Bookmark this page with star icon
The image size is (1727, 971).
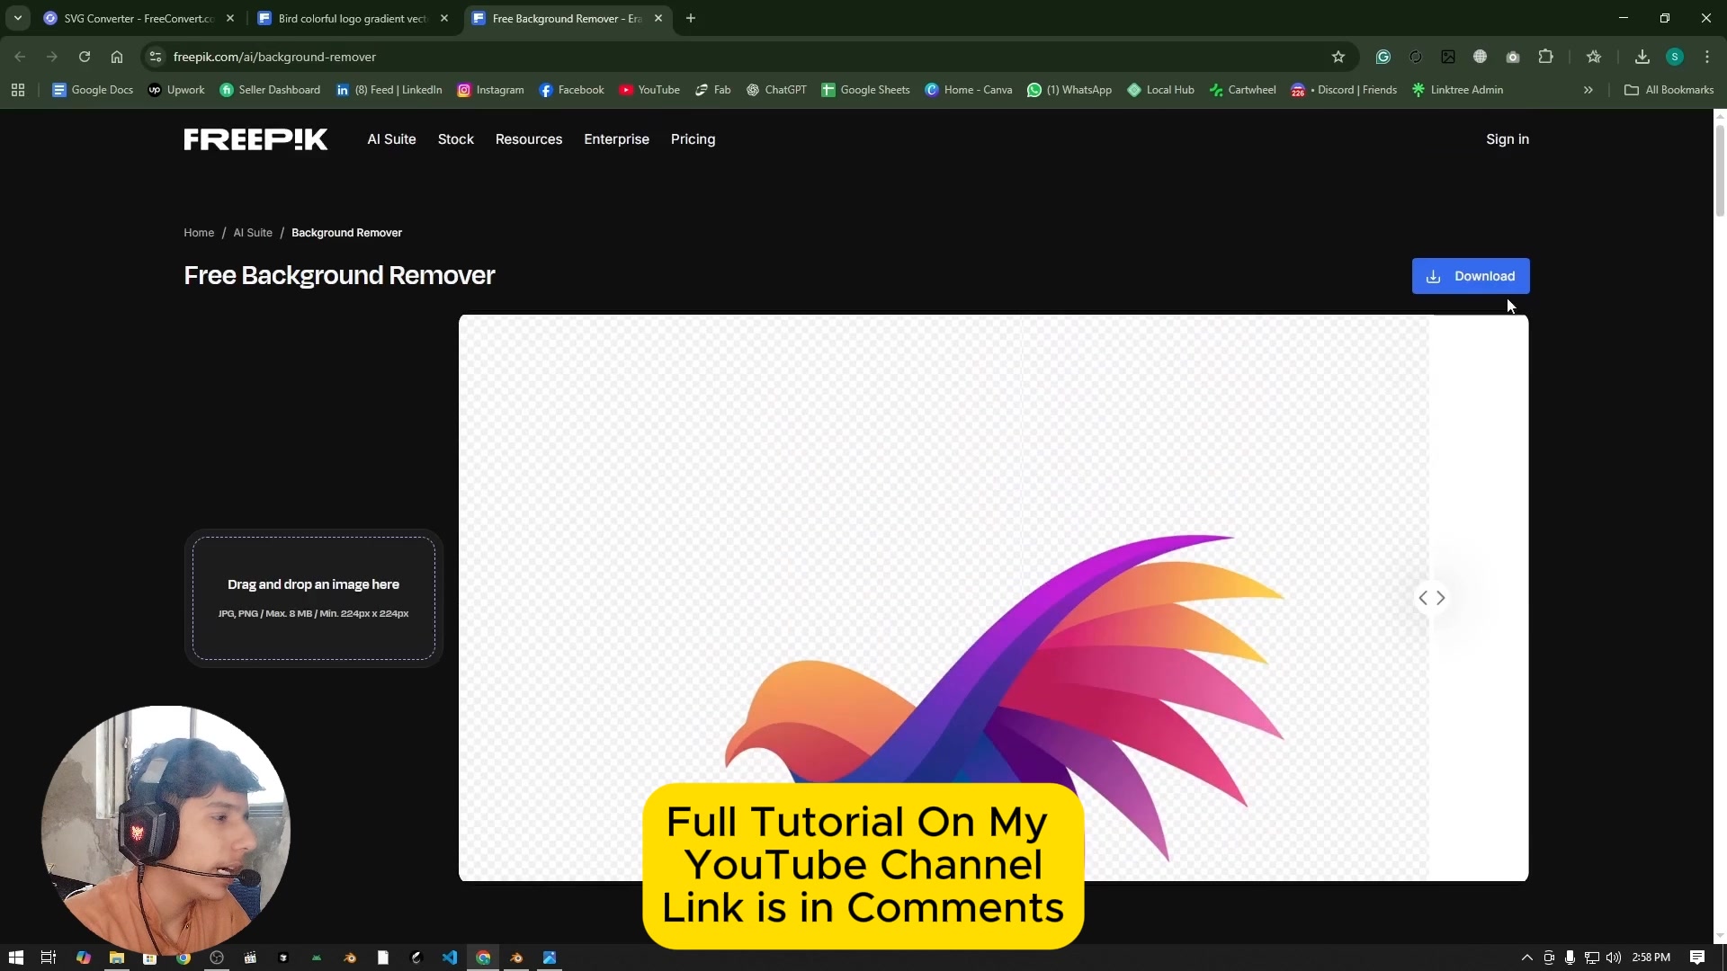(1338, 57)
